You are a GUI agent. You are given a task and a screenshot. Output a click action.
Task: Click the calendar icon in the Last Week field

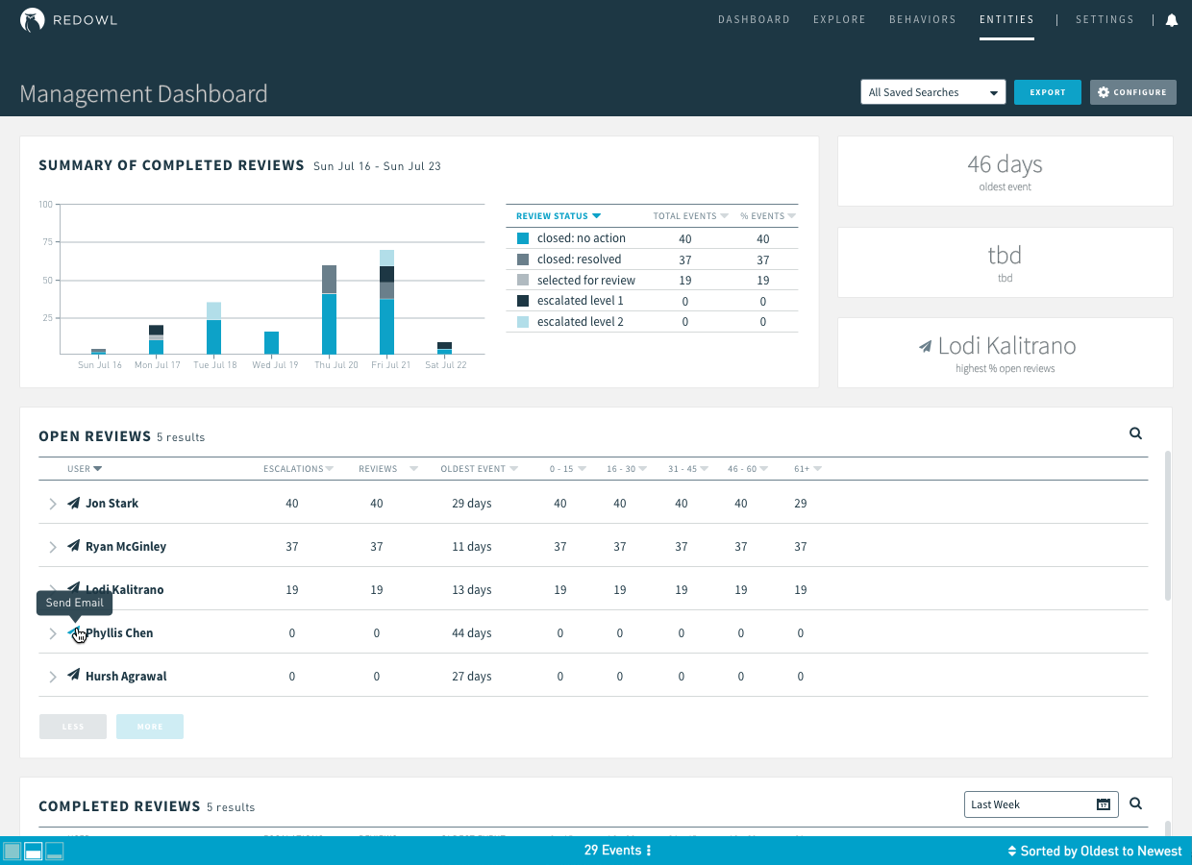click(1104, 803)
